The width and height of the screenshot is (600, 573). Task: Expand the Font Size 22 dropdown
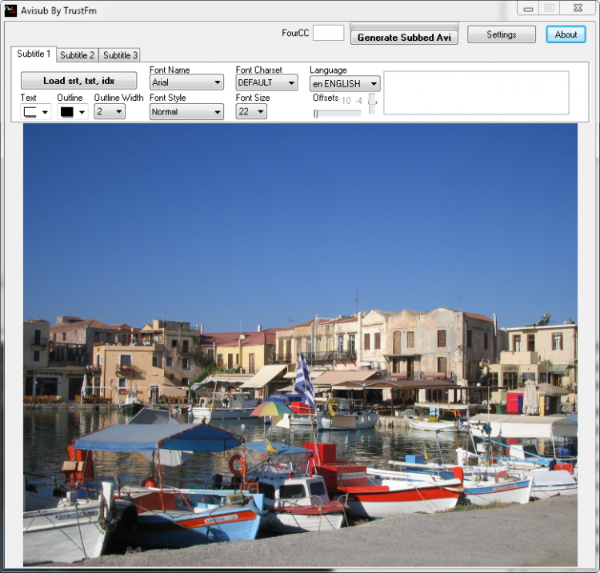tap(251, 112)
